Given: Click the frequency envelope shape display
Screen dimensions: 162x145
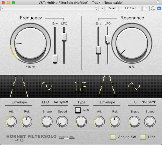Looking at the screenshot, I should point(19,86).
